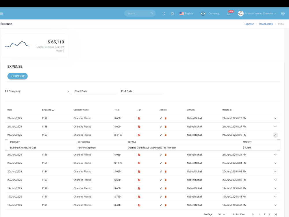
Task: Go to the next page arrow
Action: (269, 214)
